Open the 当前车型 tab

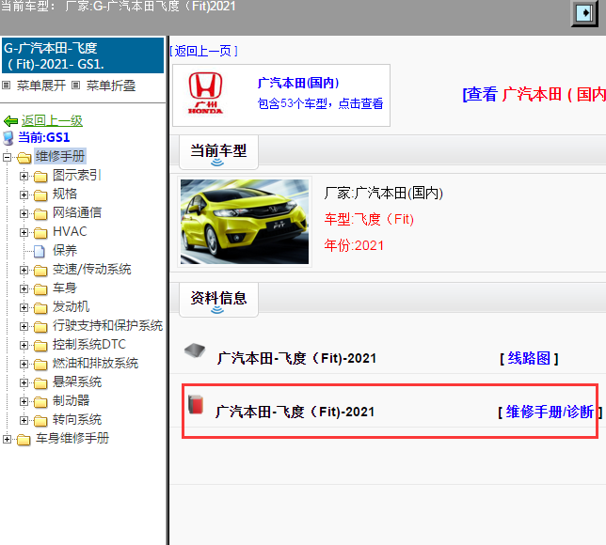click(x=218, y=152)
